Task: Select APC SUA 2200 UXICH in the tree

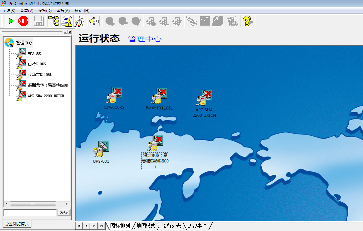Action: click(x=46, y=96)
